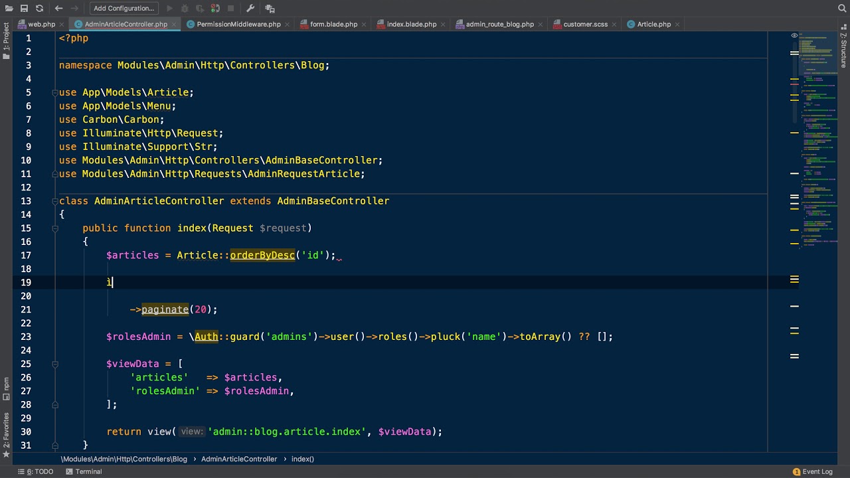Screen dimensions: 850x478
Task: Click the namespace breadcrumb \Modules\Admin\Http\Controllers\Blog
Action: (x=124, y=459)
